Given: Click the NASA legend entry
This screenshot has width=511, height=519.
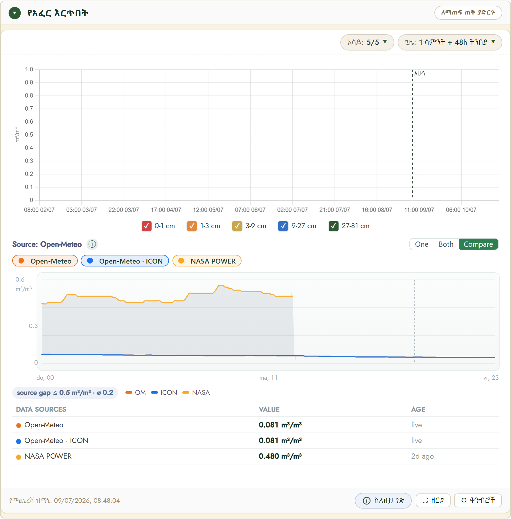Looking at the screenshot, I should tap(196, 392).
